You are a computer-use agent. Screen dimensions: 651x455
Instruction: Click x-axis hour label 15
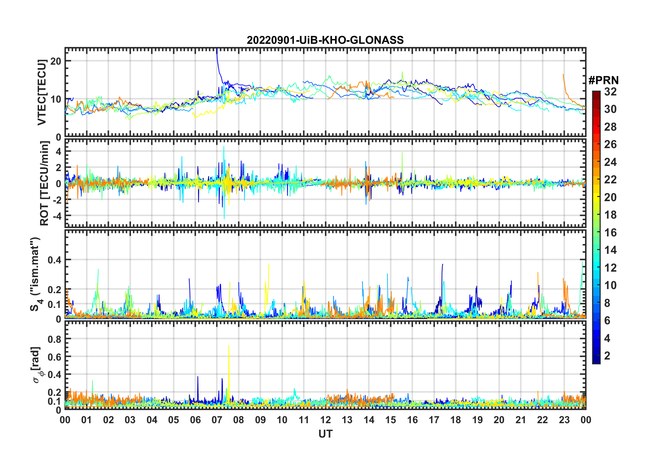click(391, 420)
